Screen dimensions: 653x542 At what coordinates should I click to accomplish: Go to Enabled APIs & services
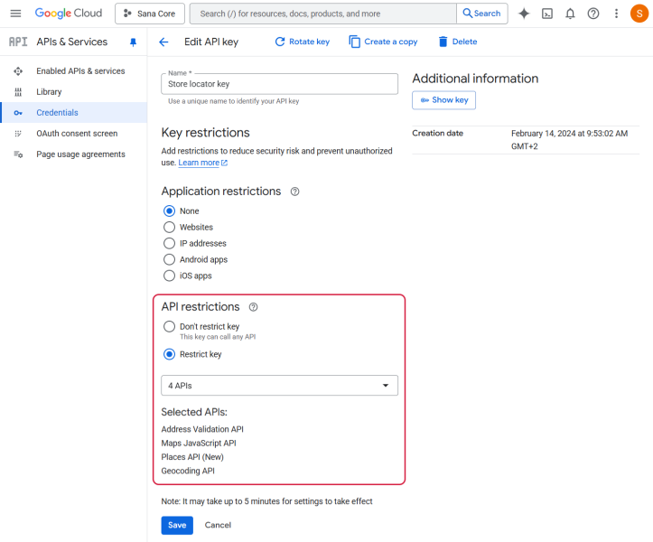point(80,71)
